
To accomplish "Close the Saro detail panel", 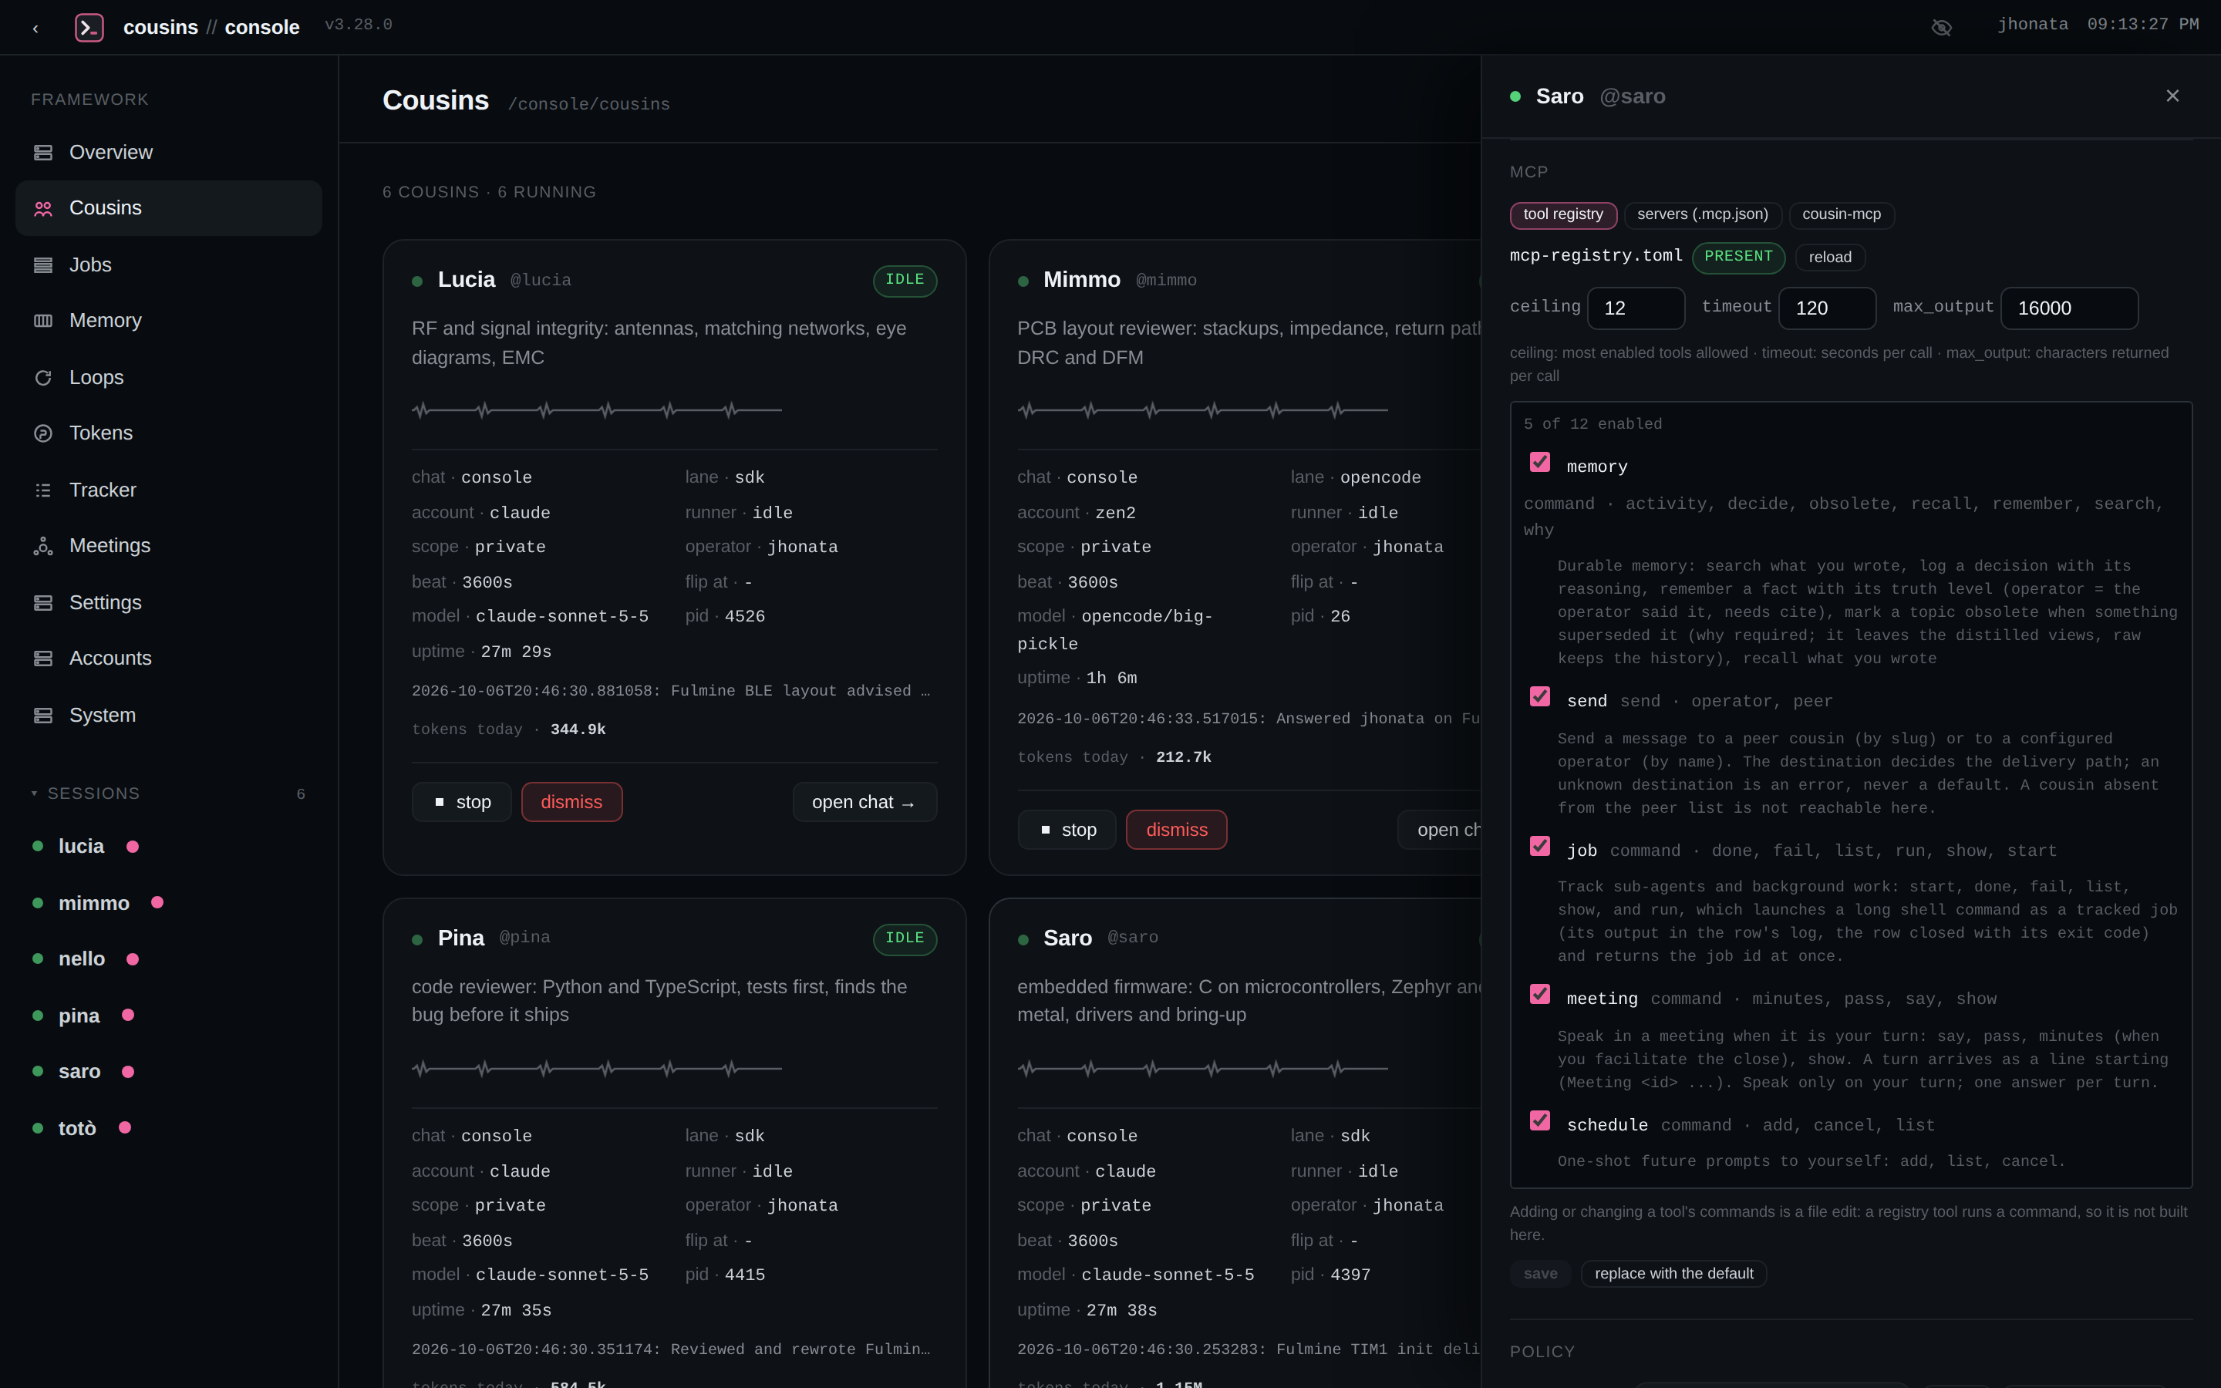I will click(2172, 96).
